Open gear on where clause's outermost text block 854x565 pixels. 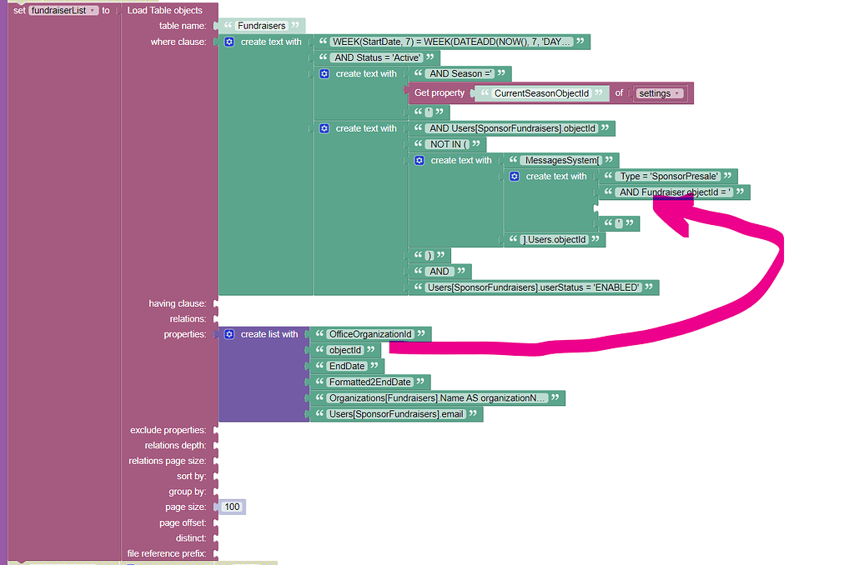(229, 42)
